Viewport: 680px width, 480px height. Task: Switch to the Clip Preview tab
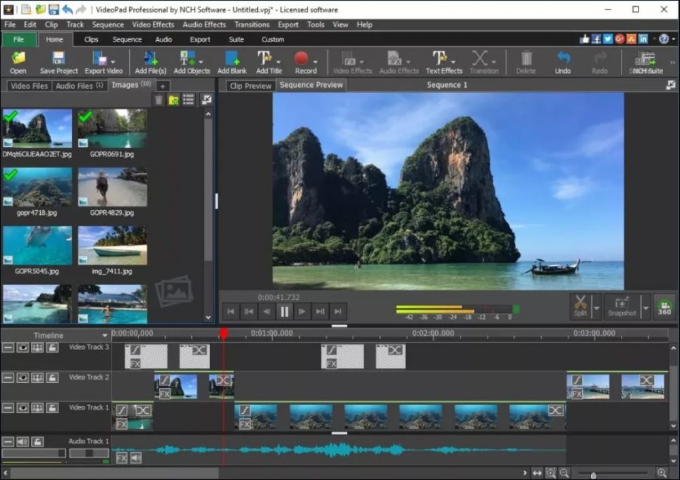[x=250, y=86]
